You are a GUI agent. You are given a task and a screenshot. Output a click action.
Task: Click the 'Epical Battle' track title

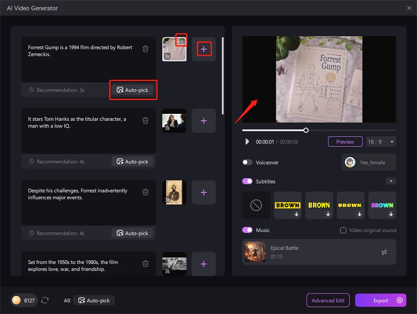coord(284,248)
